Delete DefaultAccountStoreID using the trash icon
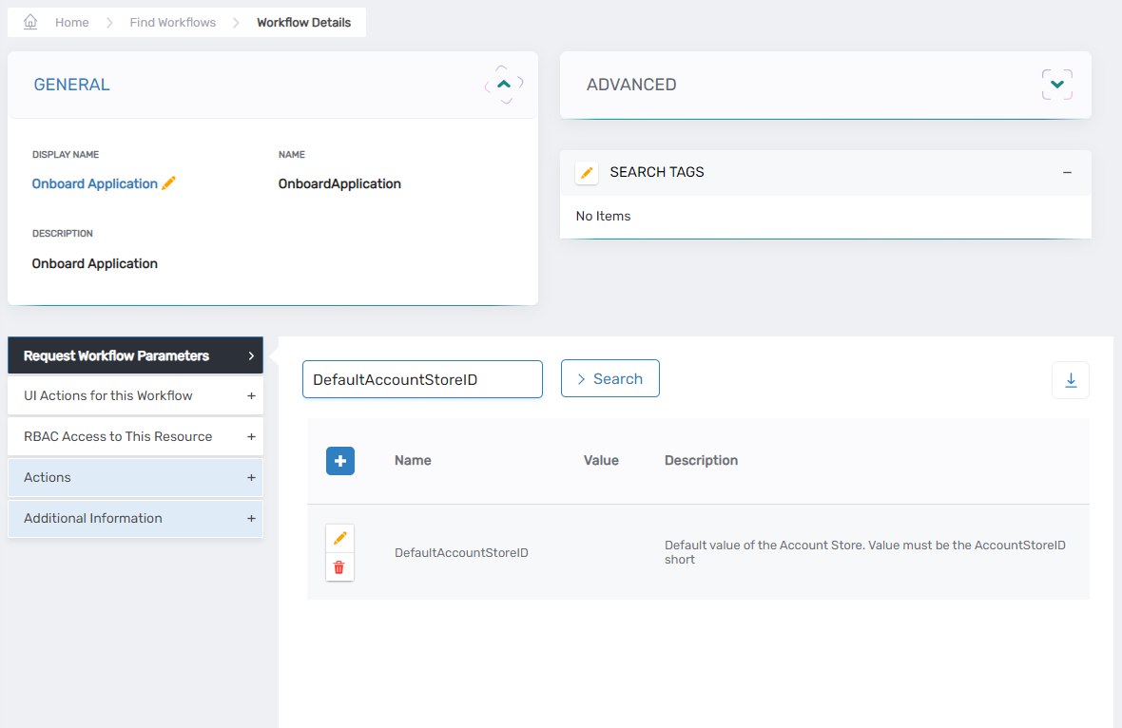This screenshot has width=1122, height=728. point(339,567)
